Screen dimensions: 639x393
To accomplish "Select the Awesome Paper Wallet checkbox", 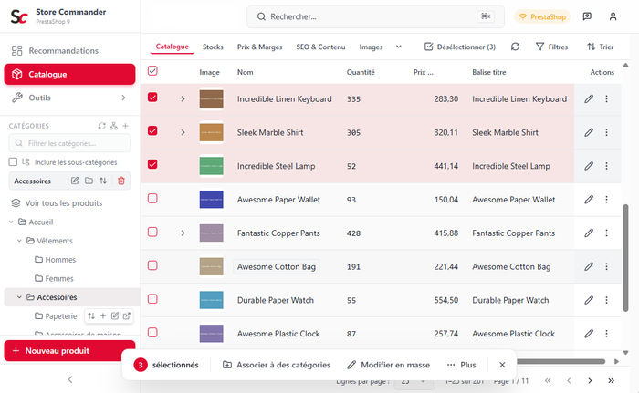I will pyautogui.click(x=152, y=199).
